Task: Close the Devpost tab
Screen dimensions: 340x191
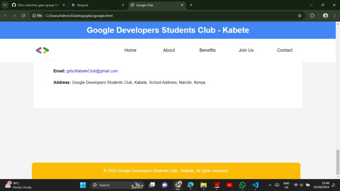Action: pos(123,5)
